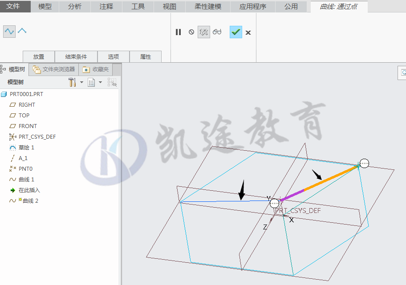
Task: Switch to the 注释 ribbon tab
Action: (x=106, y=7)
